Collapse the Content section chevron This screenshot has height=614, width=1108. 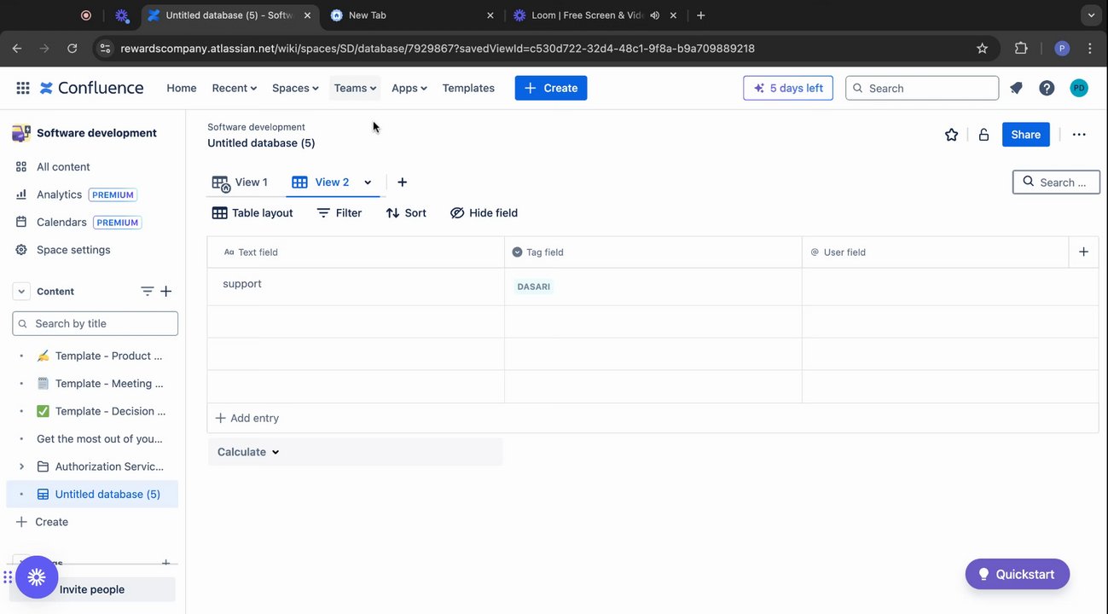coord(22,292)
